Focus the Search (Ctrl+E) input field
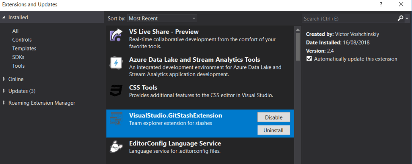Screen dimensions: 412x164 click(x=350, y=18)
